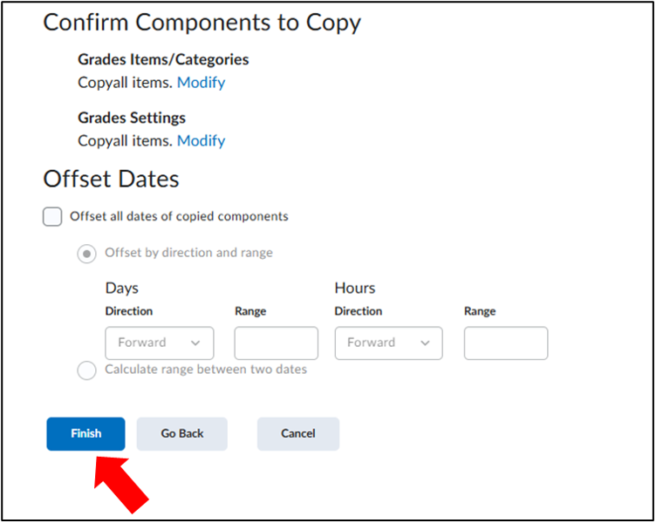
Task: Click the 'Offset all dates of copied components' label
Action: 179,216
